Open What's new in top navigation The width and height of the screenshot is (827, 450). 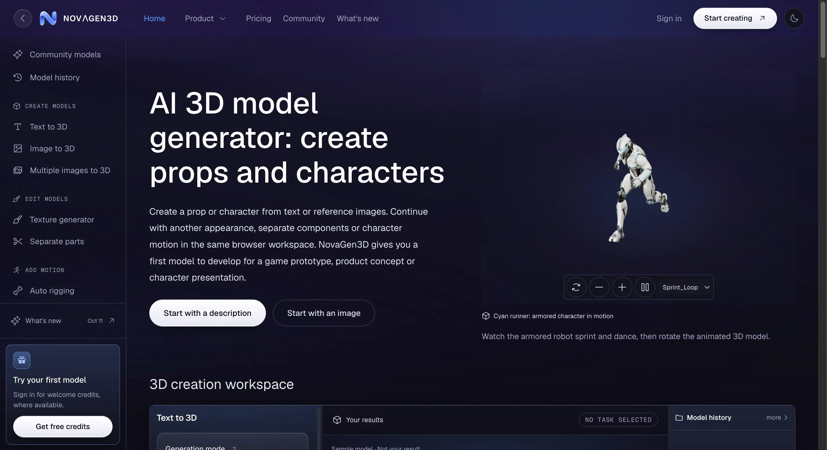click(358, 18)
